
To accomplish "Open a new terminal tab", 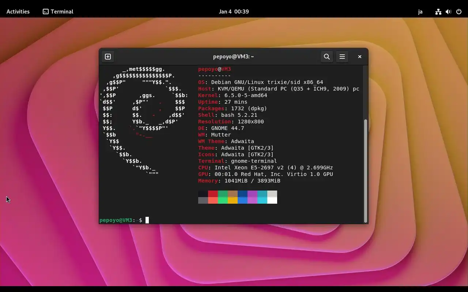I will [x=108, y=57].
